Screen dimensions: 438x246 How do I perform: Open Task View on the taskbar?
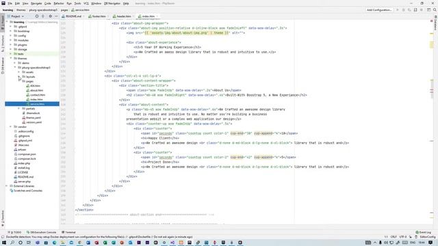tap(29, 243)
